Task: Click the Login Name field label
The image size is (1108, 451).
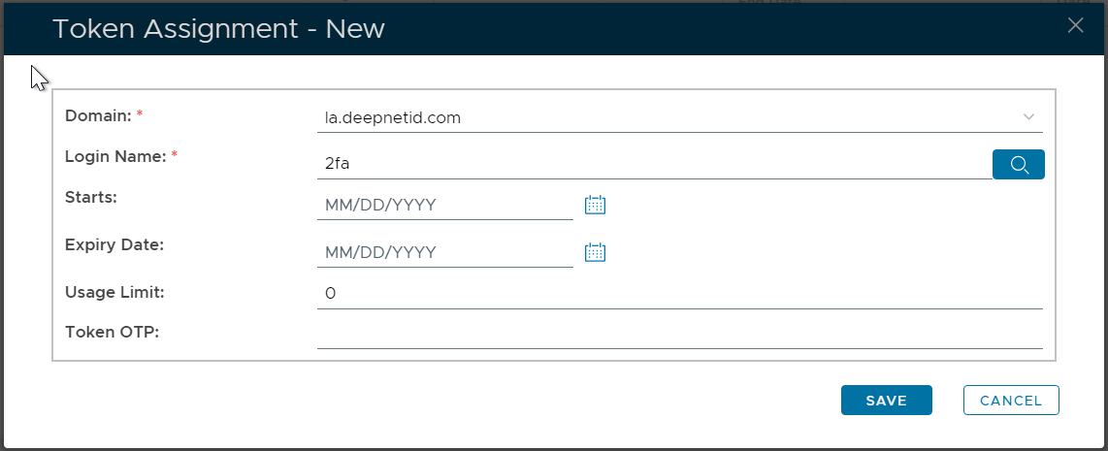Action: tap(116, 155)
